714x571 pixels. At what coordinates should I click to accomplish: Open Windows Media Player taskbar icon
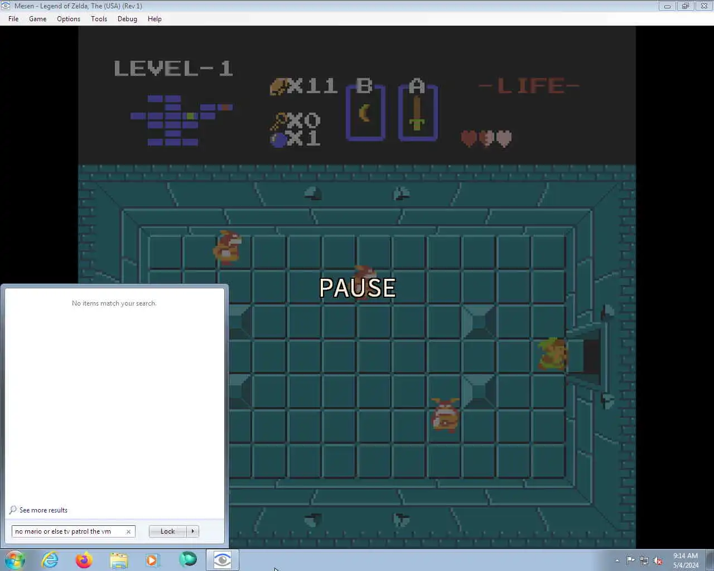[153, 559]
